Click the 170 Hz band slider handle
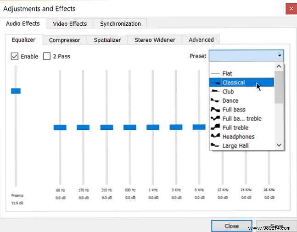Image resolution: width=297 pixels, height=232 pixels. (x=83, y=127)
